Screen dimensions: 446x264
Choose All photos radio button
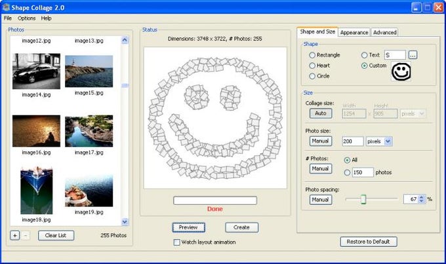(x=347, y=160)
